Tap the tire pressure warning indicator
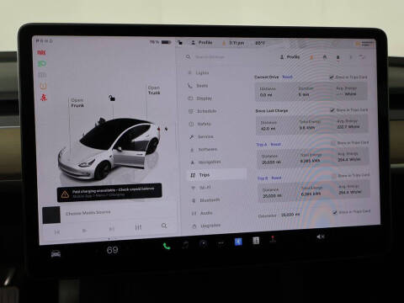404x303 pixels. pos(43,86)
